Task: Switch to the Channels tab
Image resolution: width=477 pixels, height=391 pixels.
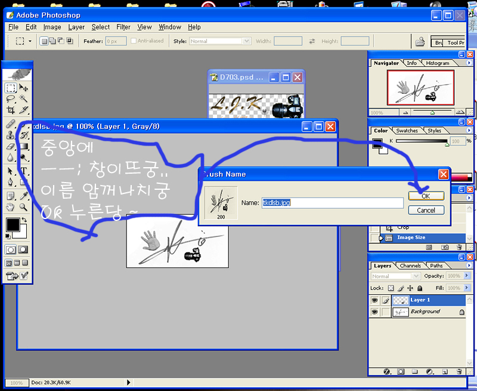Action: click(x=410, y=266)
